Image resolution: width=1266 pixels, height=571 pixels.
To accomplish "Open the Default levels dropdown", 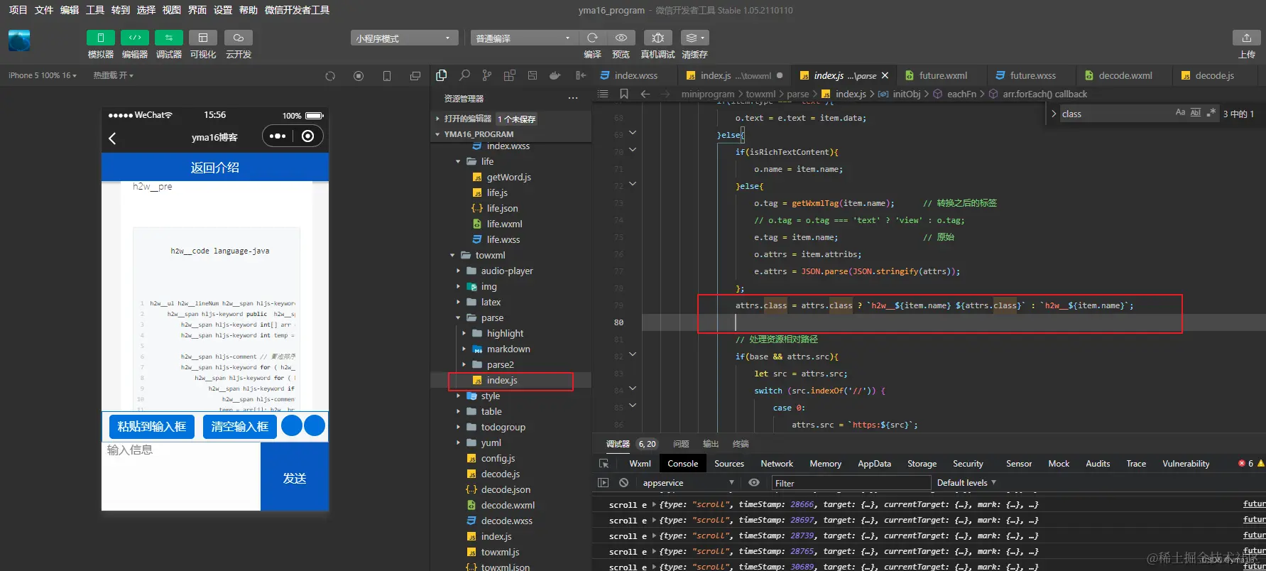I will (966, 483).
